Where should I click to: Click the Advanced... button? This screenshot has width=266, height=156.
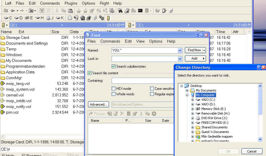tap(98, 104)
